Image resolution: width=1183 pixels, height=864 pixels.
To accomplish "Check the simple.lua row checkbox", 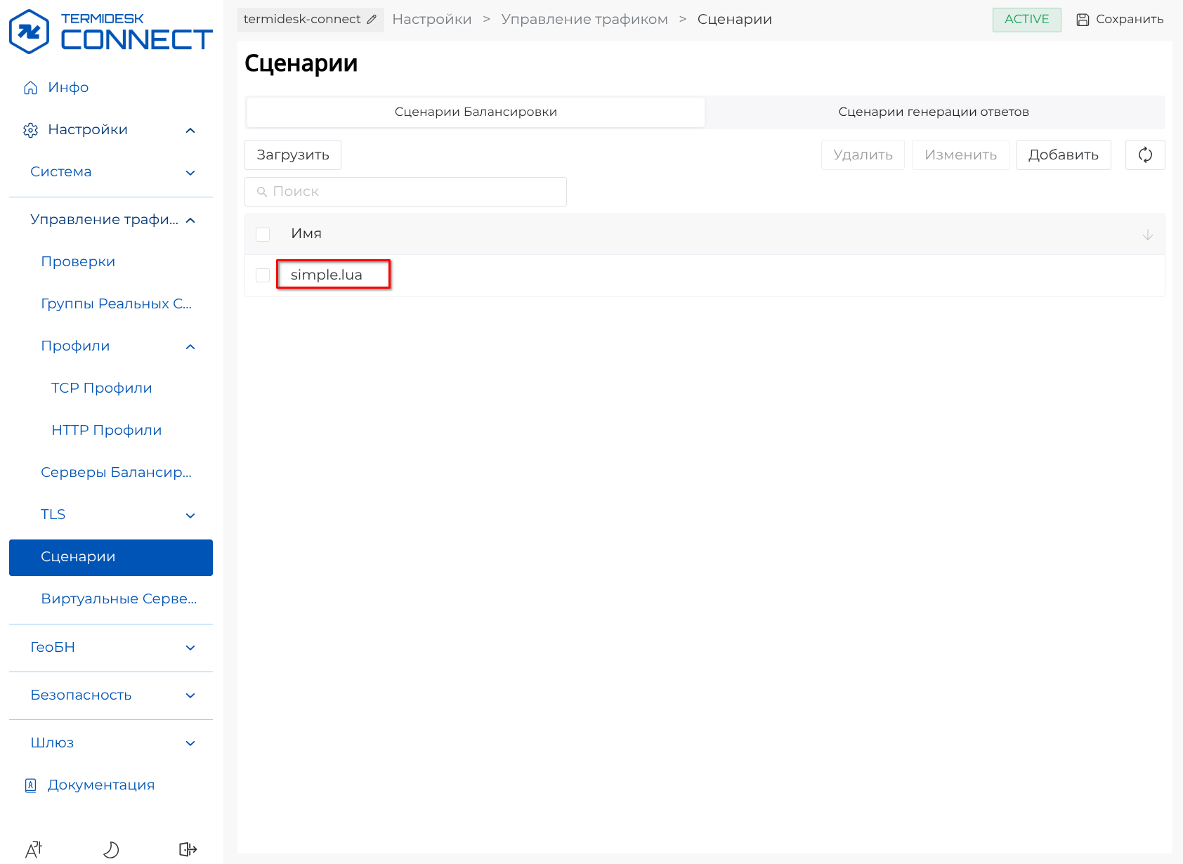I will point(263,275).
